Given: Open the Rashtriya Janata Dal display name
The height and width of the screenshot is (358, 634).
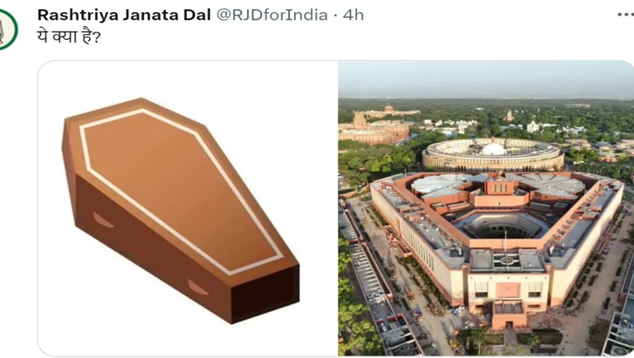Looking at the screenshot, I should pos(124,15).
